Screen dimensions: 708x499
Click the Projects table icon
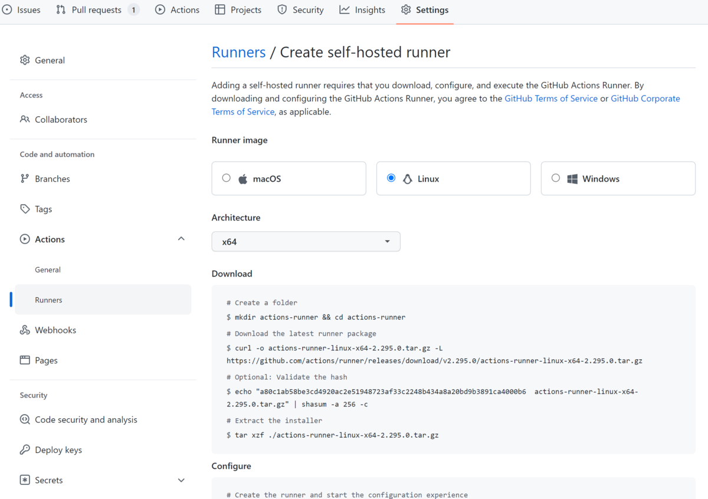pos(220,10)
